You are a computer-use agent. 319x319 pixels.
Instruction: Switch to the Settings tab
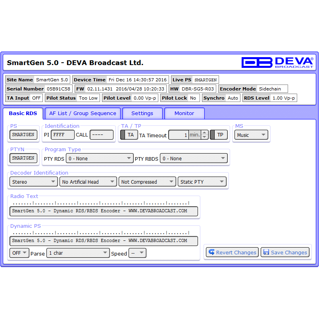coord(142,113)
